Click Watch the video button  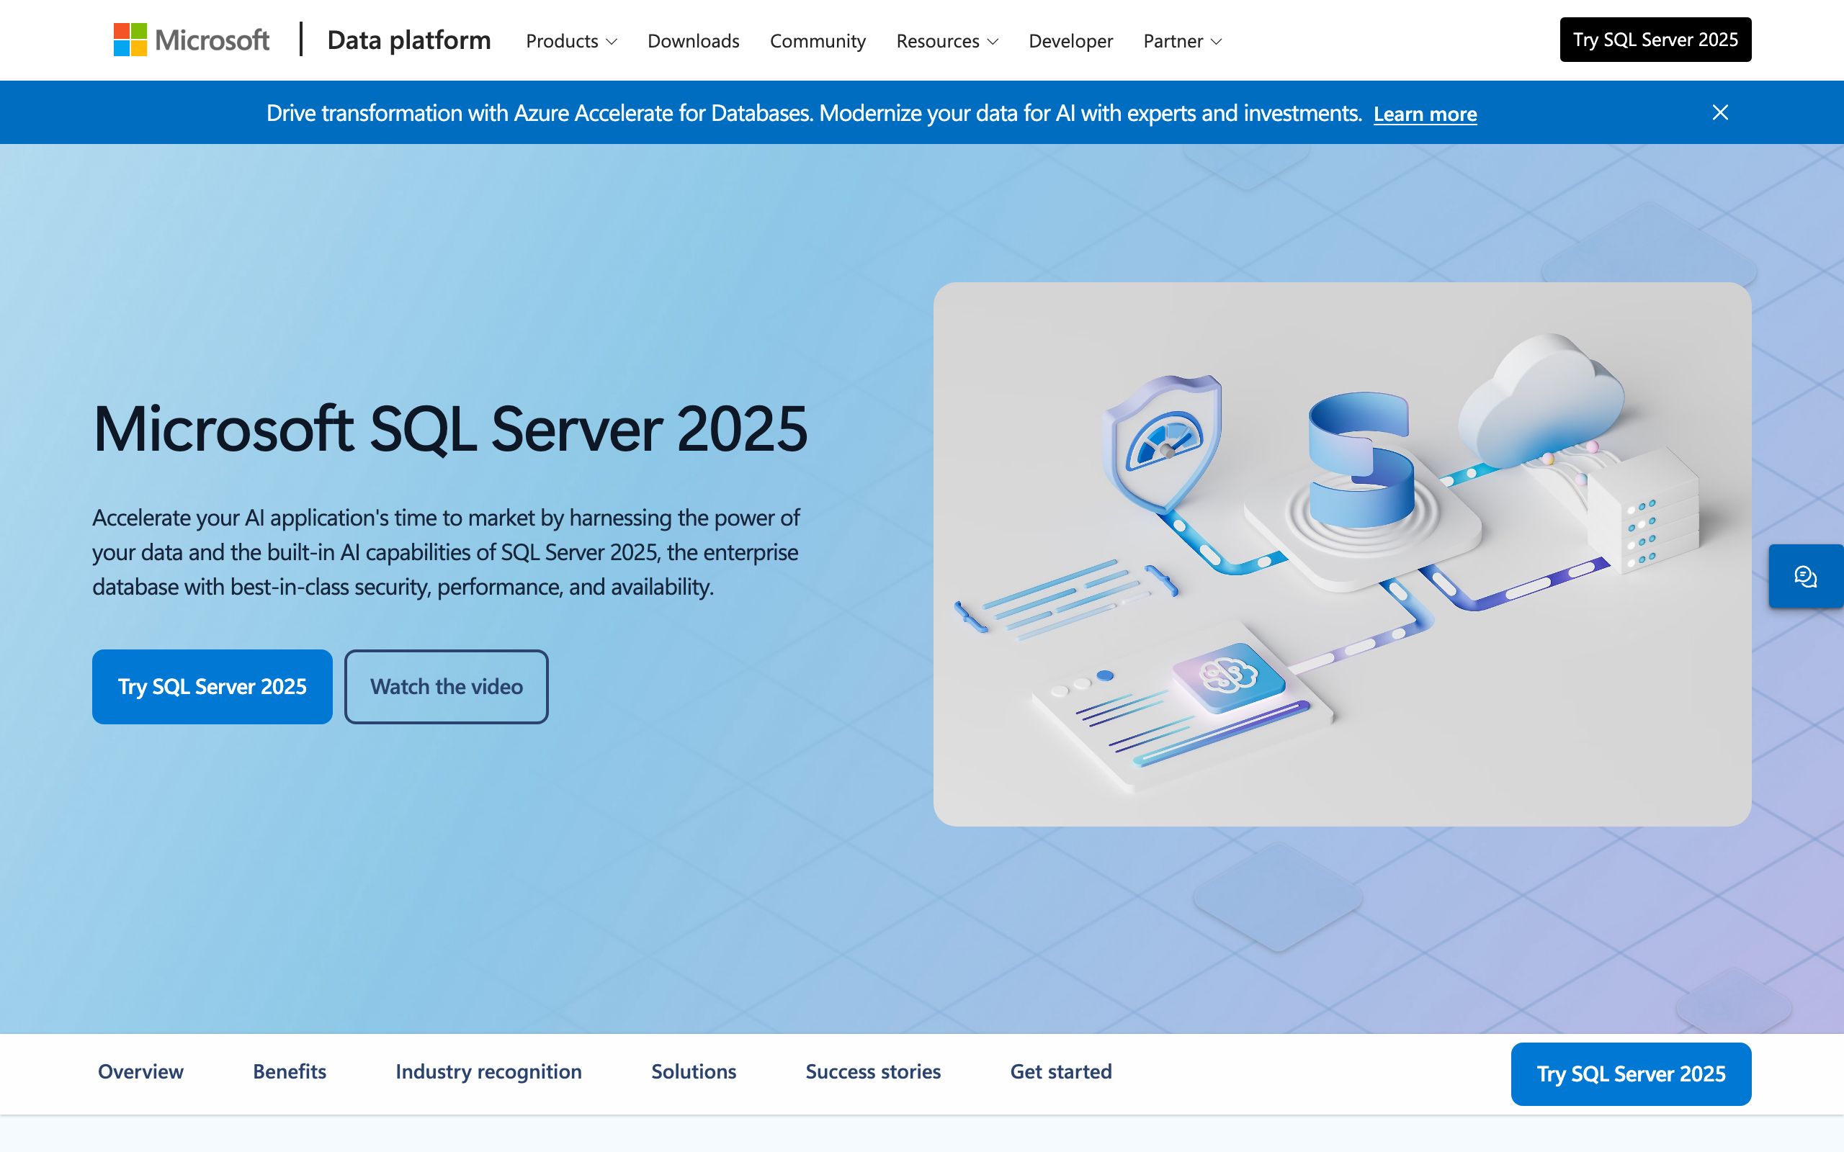click(x=446, y=686)
